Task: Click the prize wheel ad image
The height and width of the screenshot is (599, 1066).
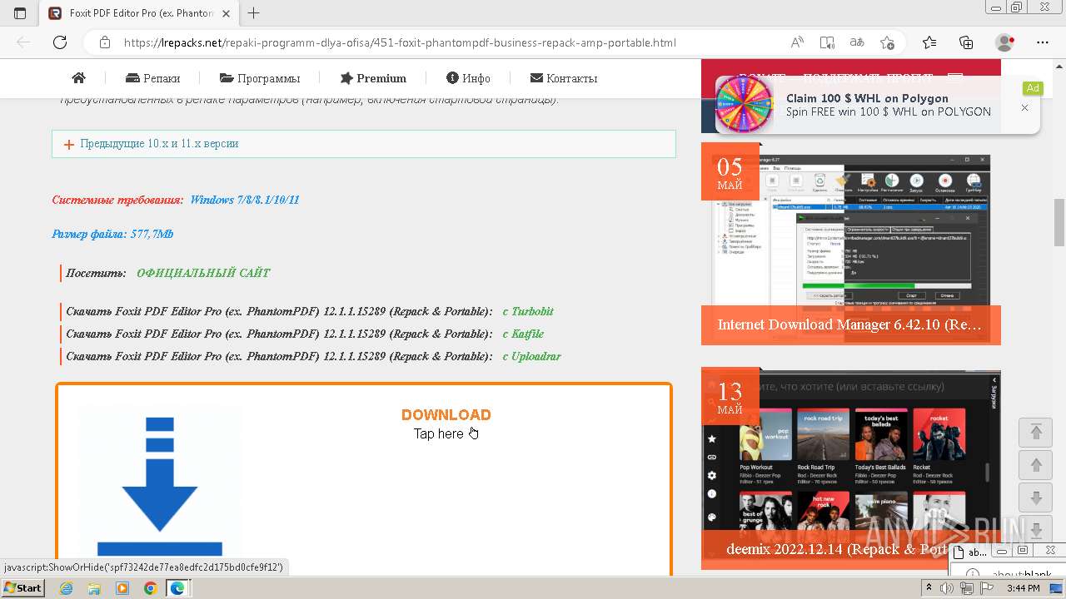Action: pyautogui.click(x=745, y=104)
